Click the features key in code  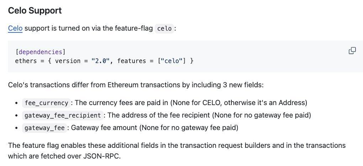[131, 61]
